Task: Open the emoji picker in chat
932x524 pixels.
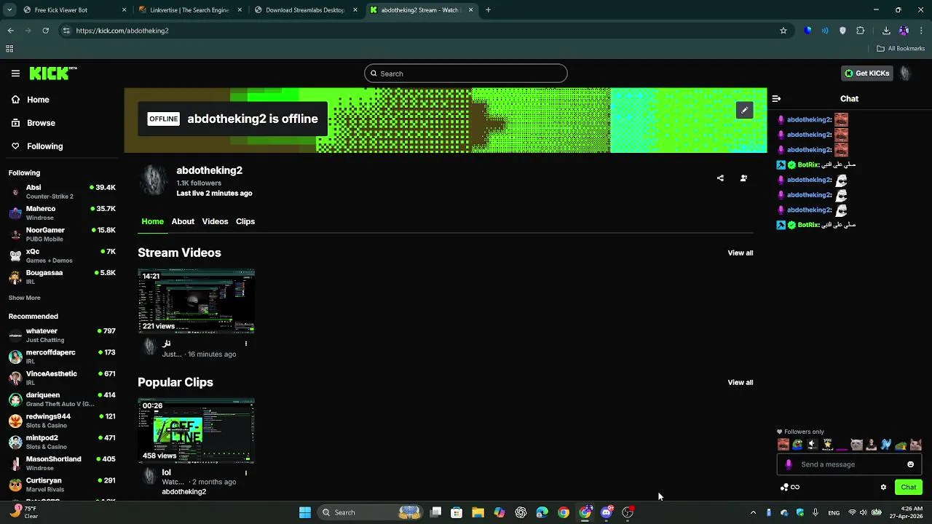Action: [910, 464]
